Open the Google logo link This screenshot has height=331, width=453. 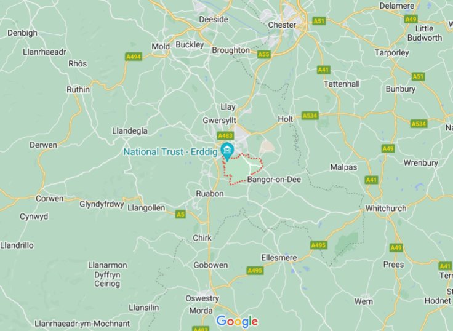237,321
